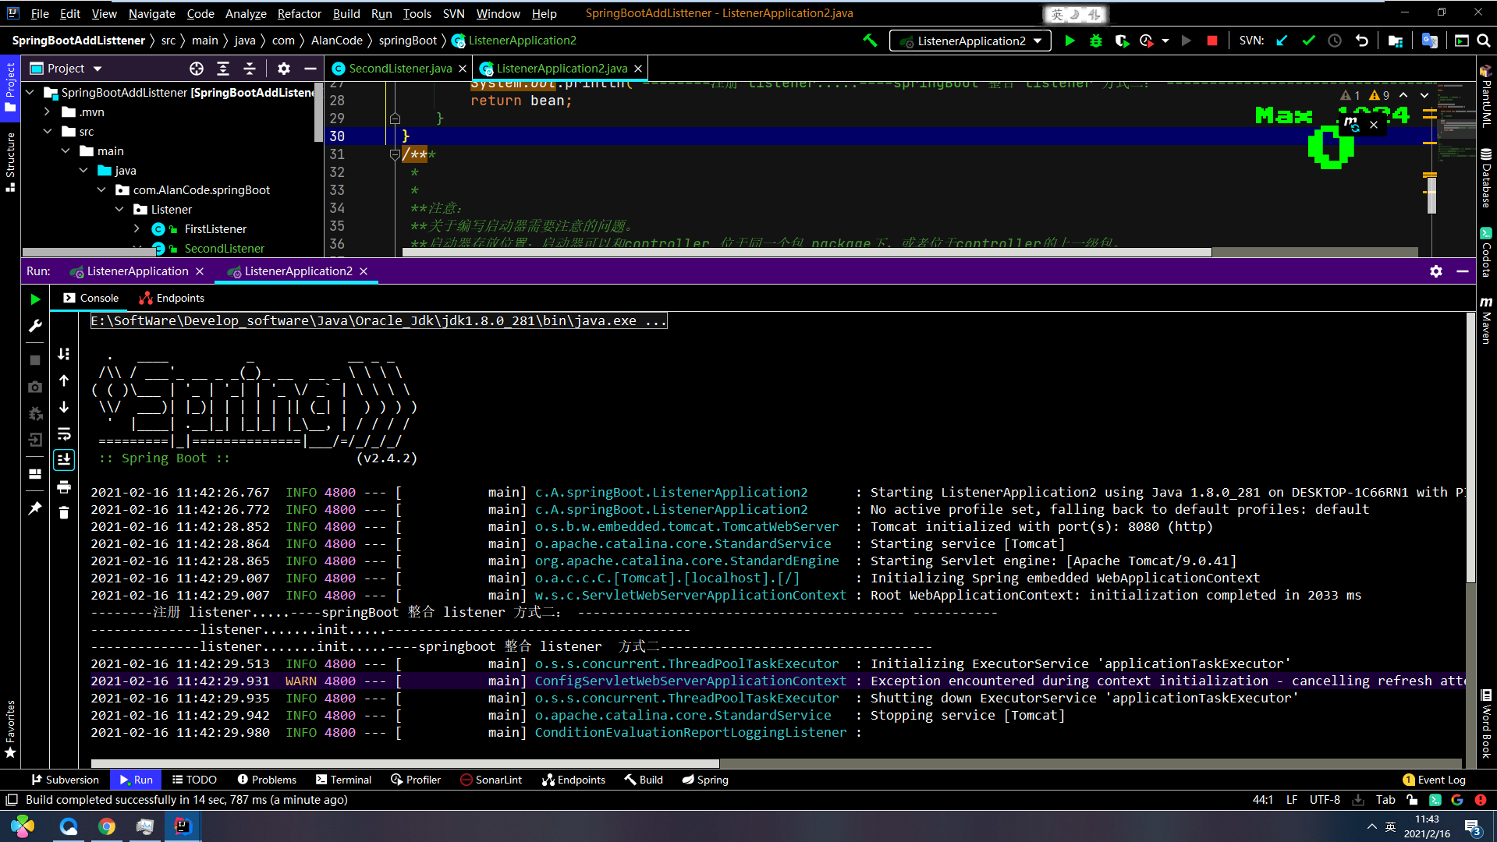This screenshot has width=1497, height=842.
Task: Open Windows notification center
Action: pos(1474,827)
